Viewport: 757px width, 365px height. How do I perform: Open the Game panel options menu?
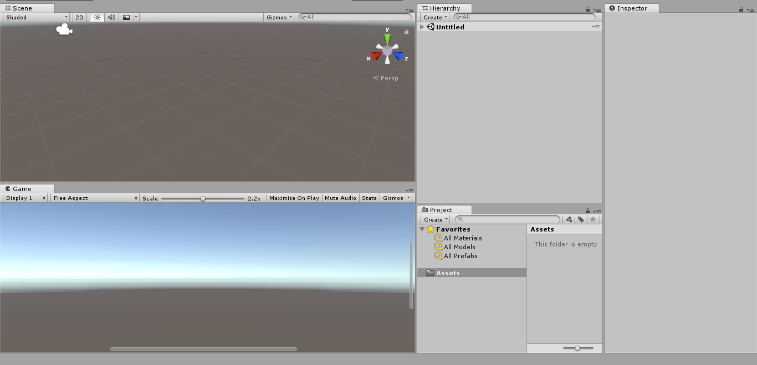[410, 190]
